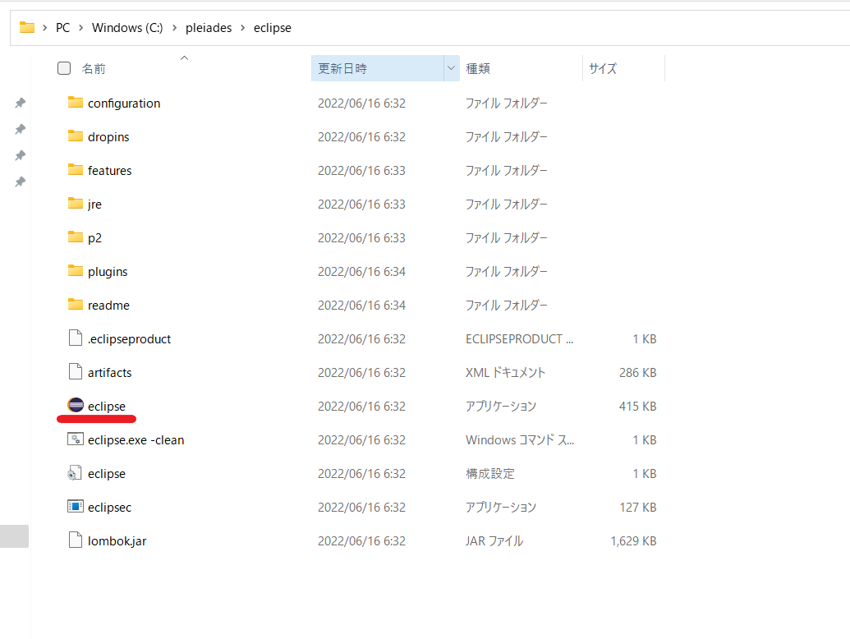850x639 pixels.
Task: Click the eclipsec application icon
Action: [76, 506]
